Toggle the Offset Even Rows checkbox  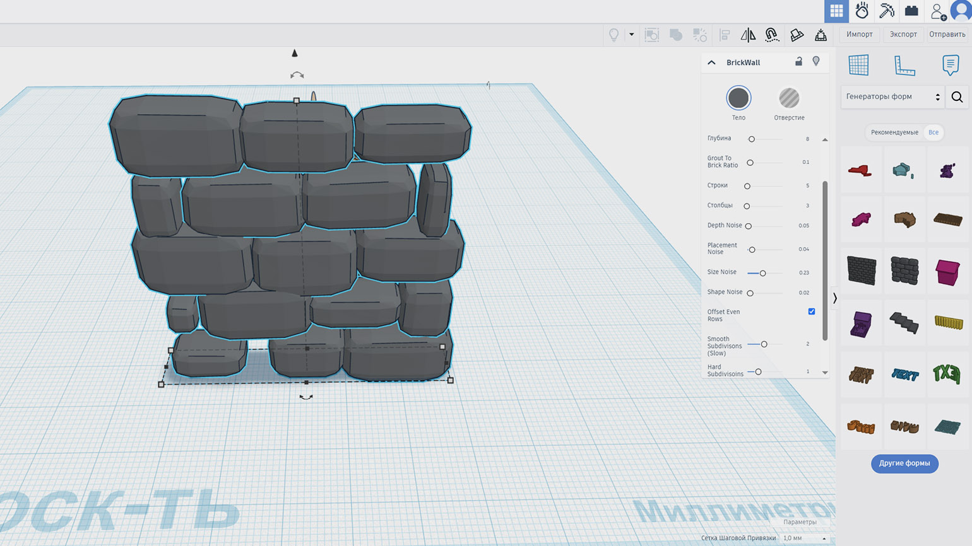812,311
